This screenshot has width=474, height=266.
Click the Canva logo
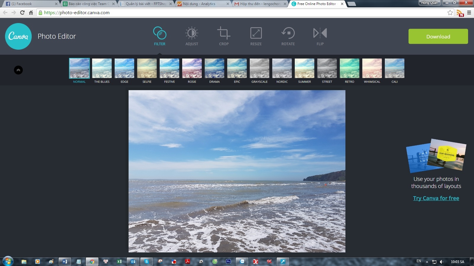pyautogui.click(x=18, y=36)
